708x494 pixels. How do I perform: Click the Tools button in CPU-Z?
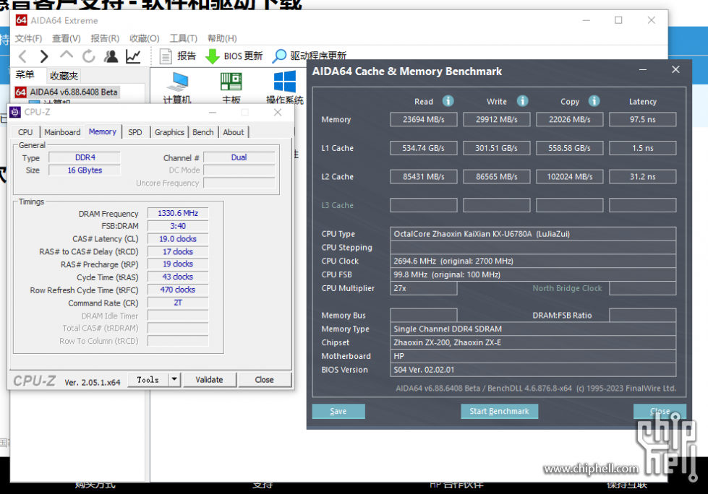point(148,380)
